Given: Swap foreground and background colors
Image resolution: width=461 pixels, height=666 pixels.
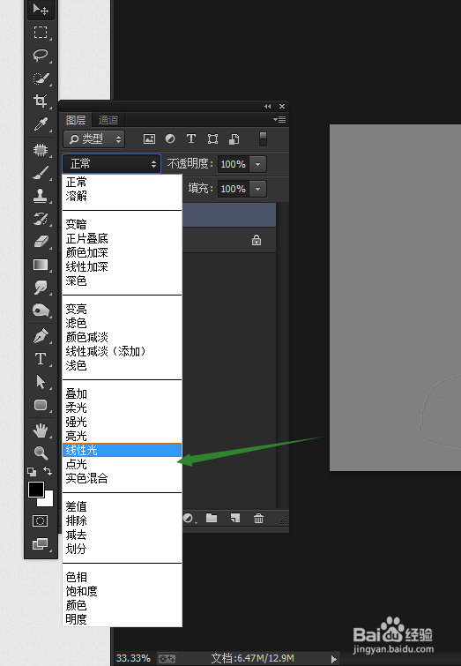Looking at the screenshot, I should coord(48,471).
